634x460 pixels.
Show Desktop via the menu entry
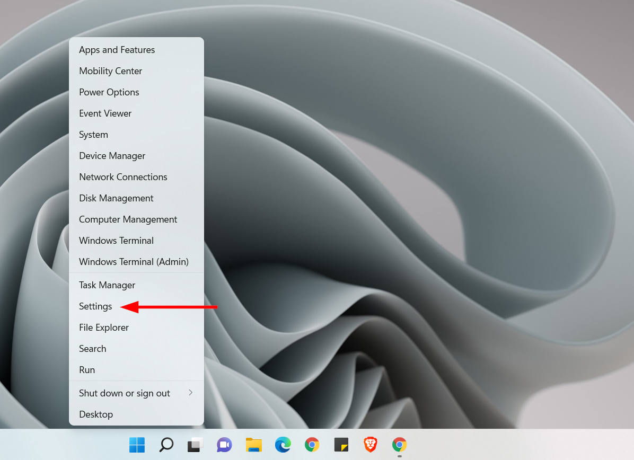(96, 414)
